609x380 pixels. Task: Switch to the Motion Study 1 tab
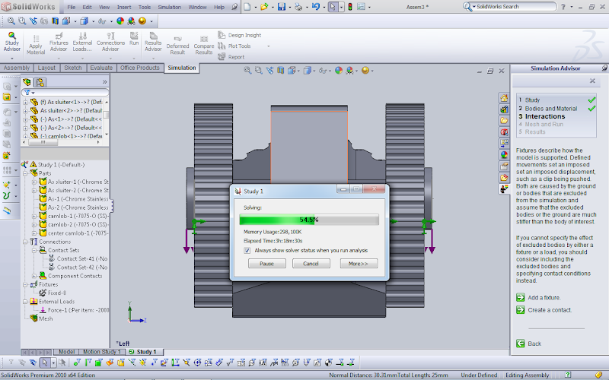100,352
